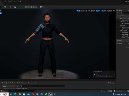Image resolution: width=129 pixels, height=96 pixels.
Task: Select the Plane3 actor in Outliner
Action: 125,33
